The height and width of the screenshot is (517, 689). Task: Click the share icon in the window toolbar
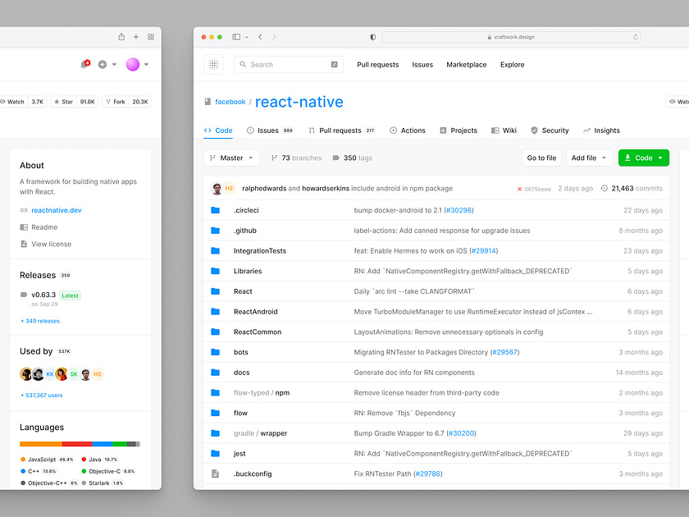[121, 37]
